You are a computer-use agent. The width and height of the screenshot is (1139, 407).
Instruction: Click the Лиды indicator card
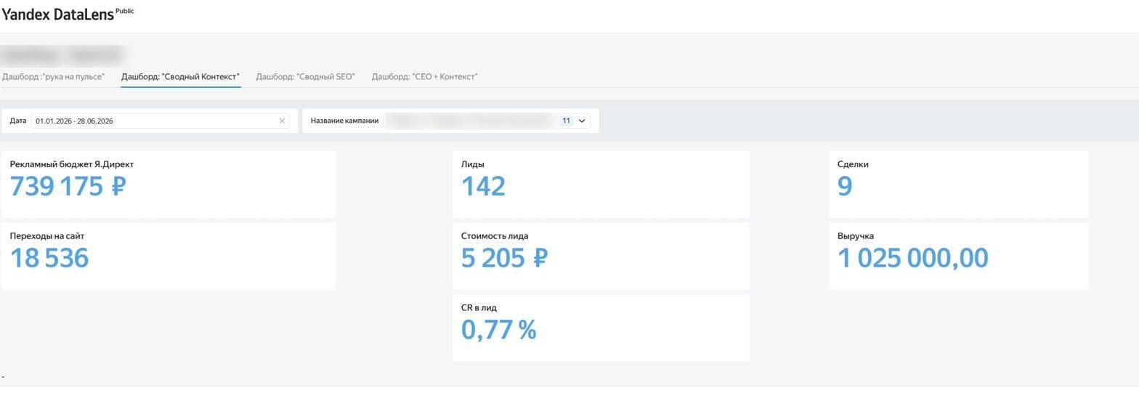point(601,185)
